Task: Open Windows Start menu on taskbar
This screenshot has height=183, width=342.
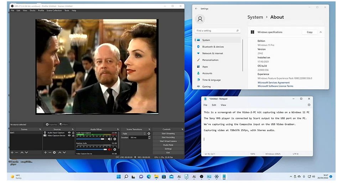Action: tap(119, 177)
